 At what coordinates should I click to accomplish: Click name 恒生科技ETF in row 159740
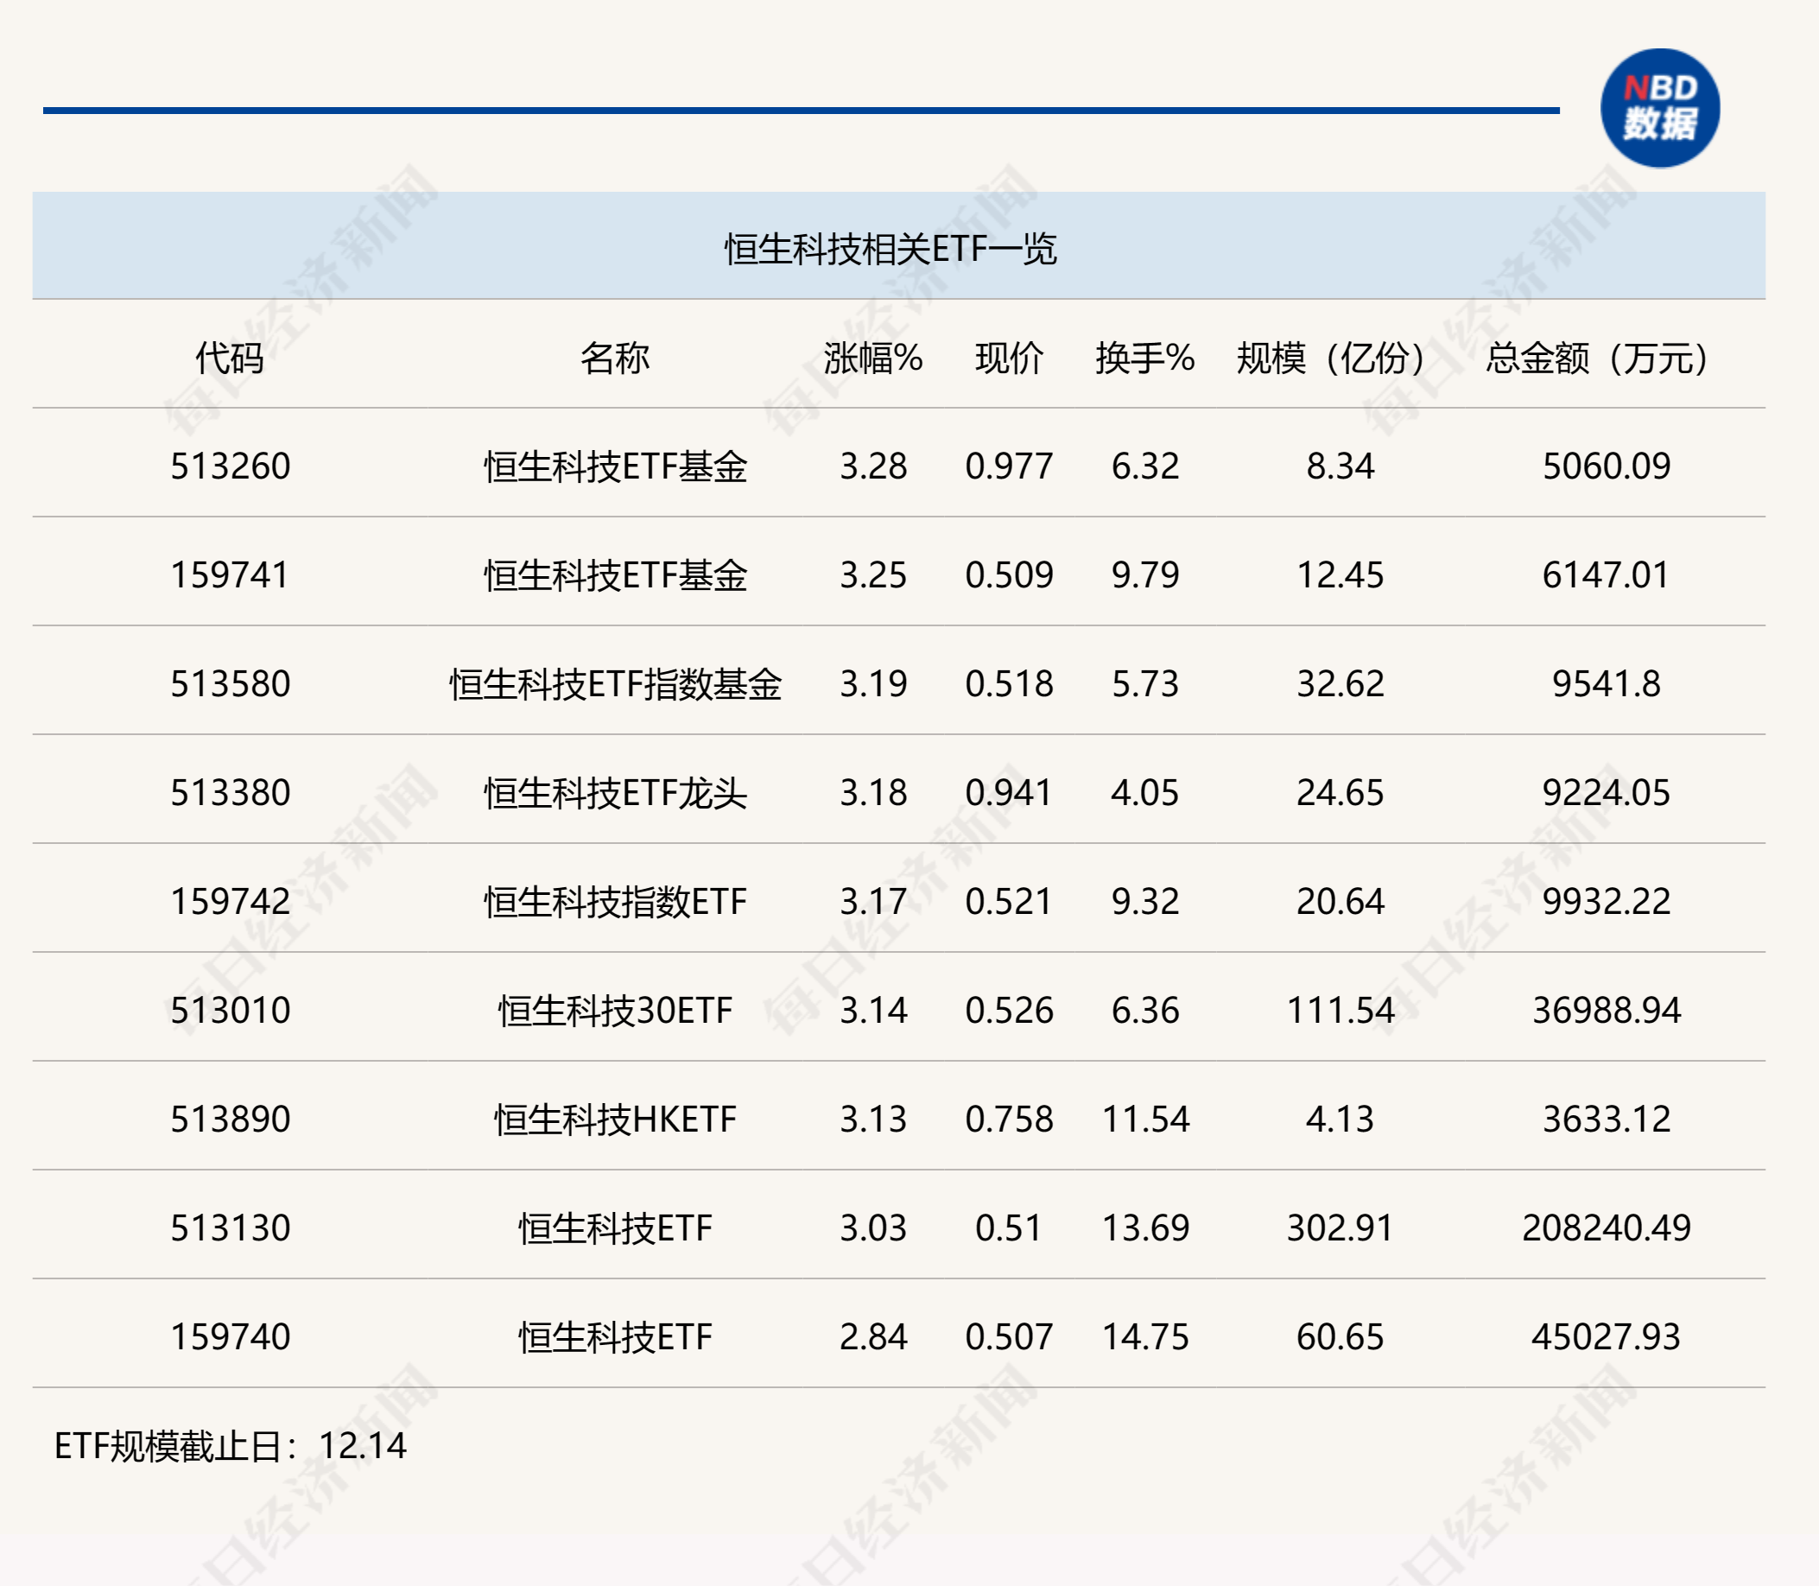[615, 1337]
